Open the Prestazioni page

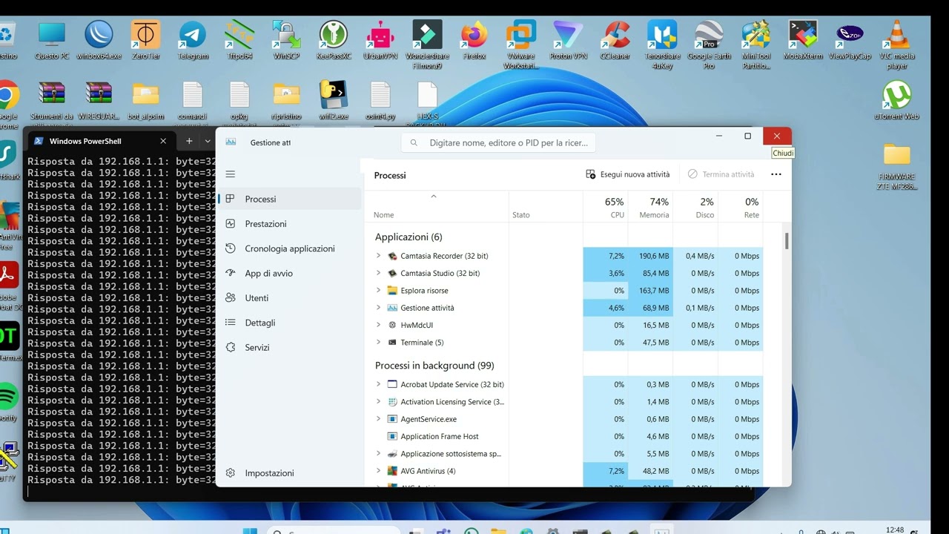click(290, 223)
